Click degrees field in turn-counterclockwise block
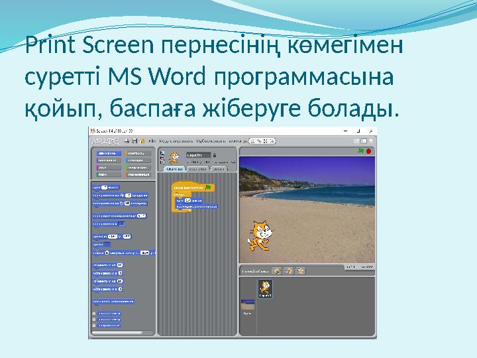Screen dimensions: 477x358 point(127,204)
